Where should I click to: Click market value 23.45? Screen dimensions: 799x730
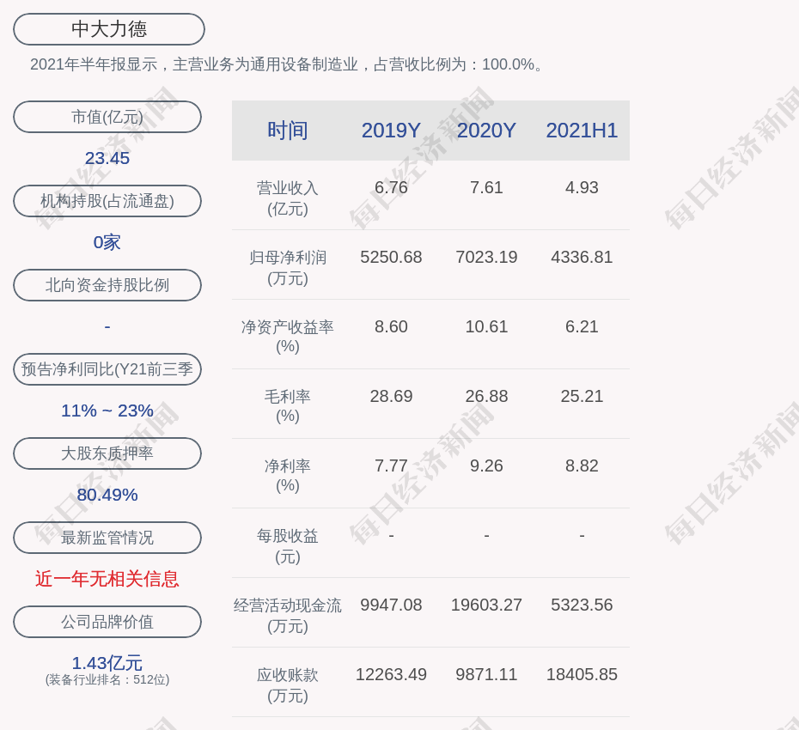107,158
